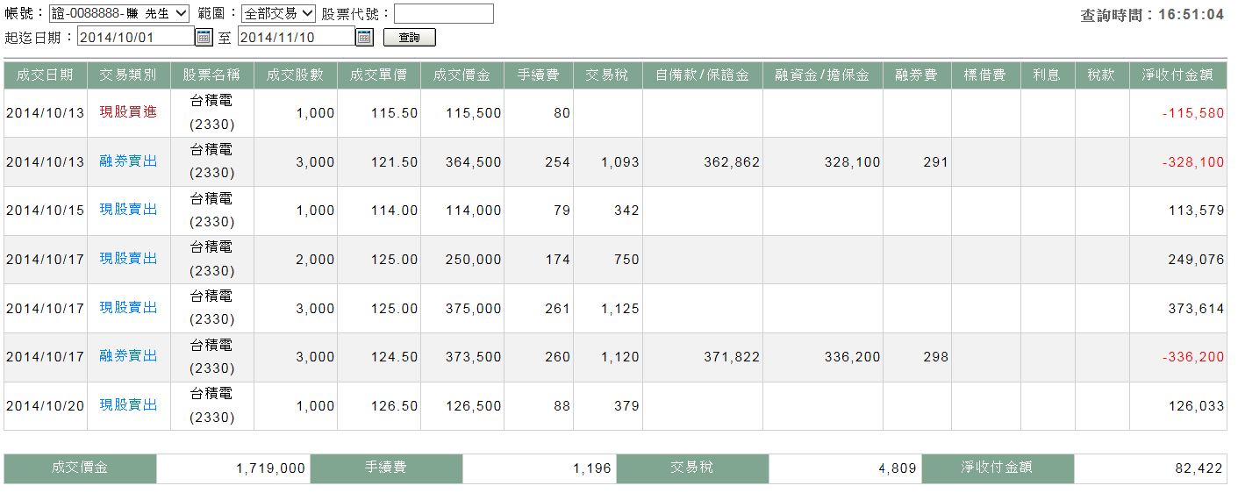Open the start date calendar picker

click(x=204, y=37)
